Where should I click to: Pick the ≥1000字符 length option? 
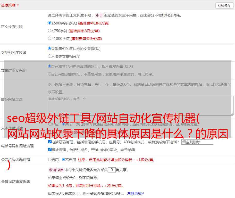[x=50, y=38]
